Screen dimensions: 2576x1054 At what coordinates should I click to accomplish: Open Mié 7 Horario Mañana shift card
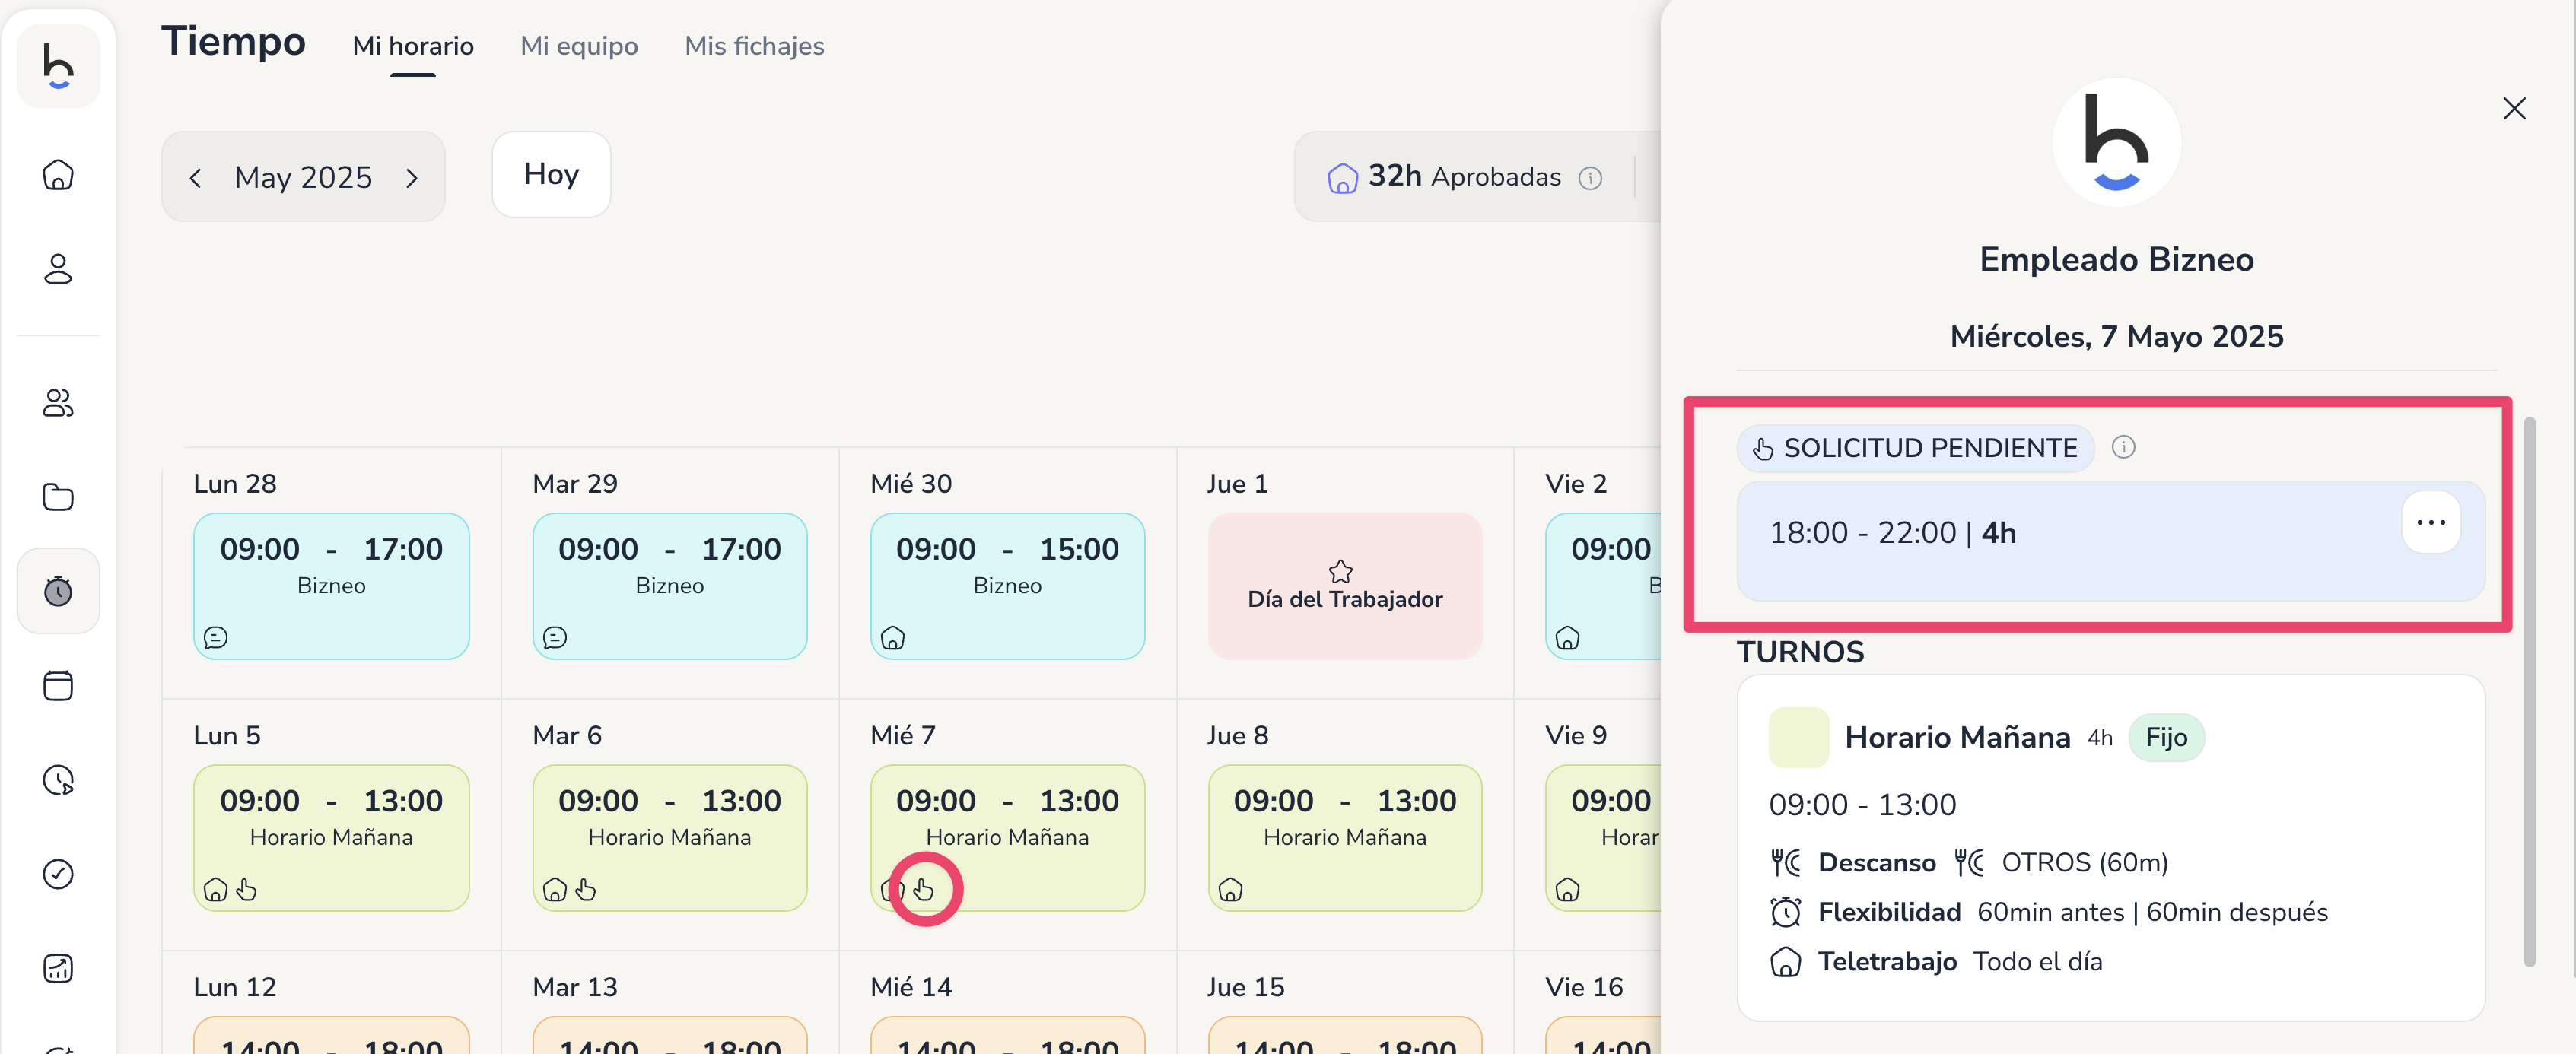pos(1007,838)
